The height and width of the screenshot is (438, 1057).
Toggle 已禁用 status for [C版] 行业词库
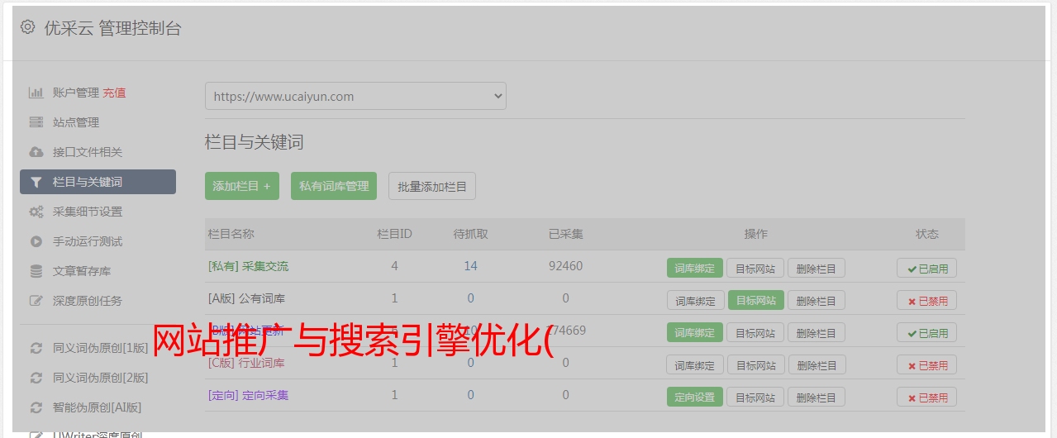(926, 364)
